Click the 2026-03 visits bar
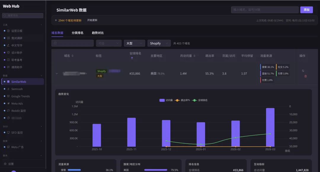This screenshot has width=320, height=172. coord(270,127)
